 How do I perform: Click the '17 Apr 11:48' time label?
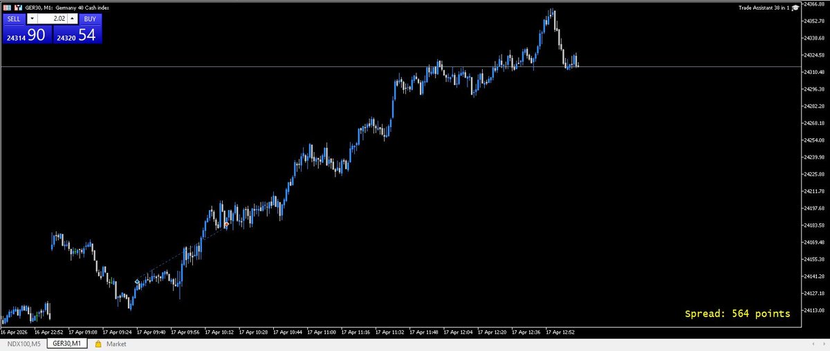click(424, 332)
